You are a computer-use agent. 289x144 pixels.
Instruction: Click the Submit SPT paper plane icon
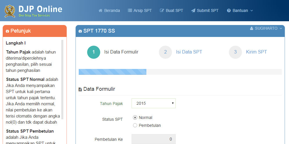193,10
